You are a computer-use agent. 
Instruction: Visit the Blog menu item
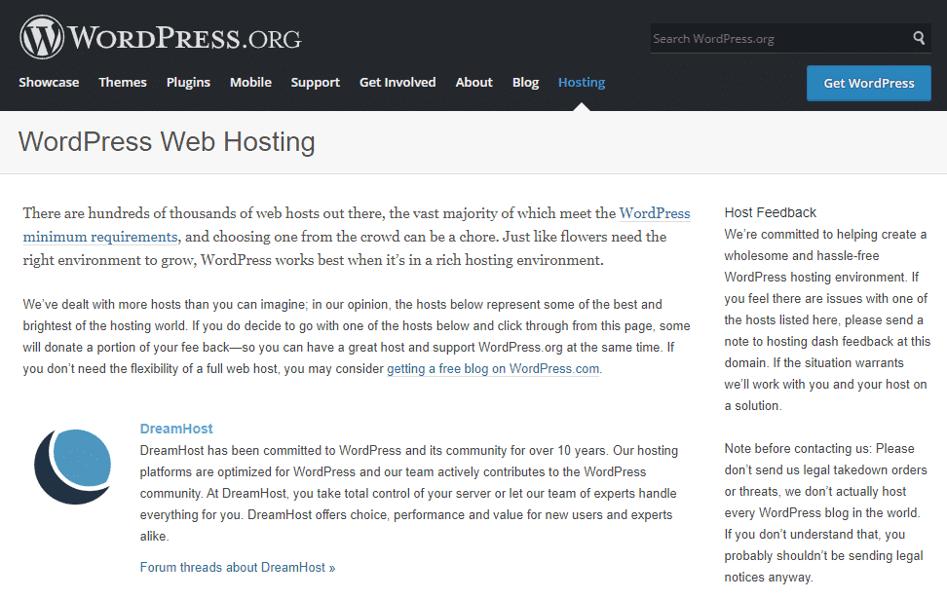pyautogui.click(x=525, y=83)
